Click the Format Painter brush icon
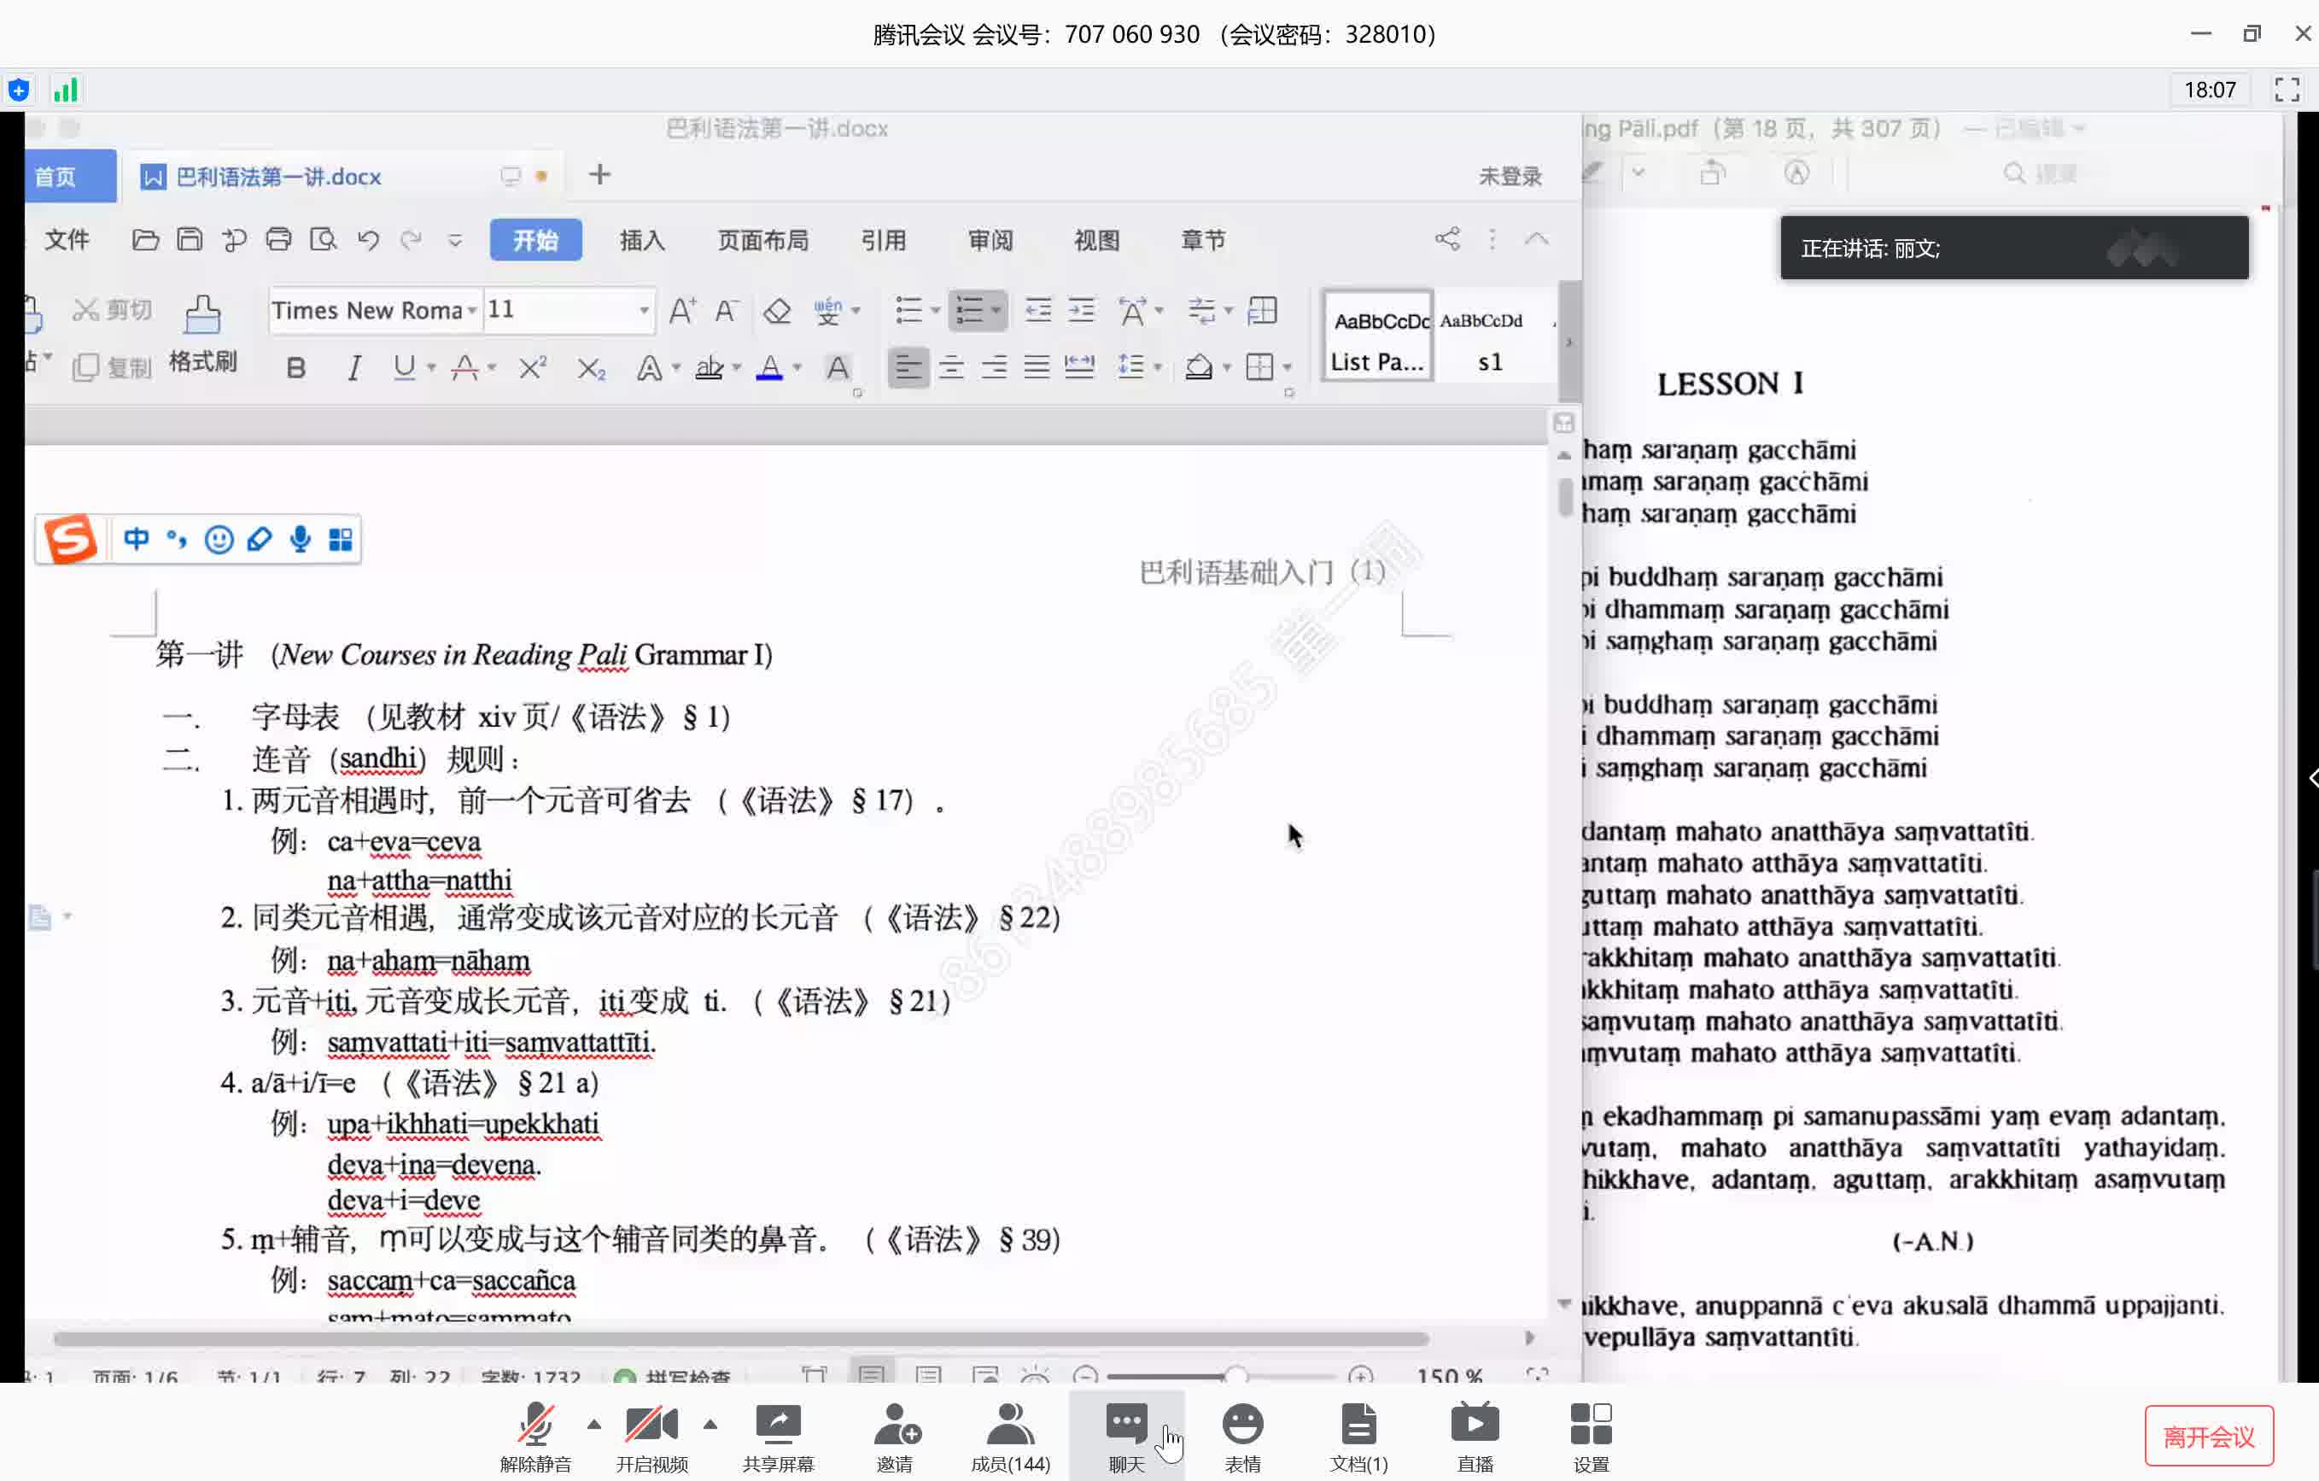Screen dimensions: 2319x1481 tap(203, 311)
